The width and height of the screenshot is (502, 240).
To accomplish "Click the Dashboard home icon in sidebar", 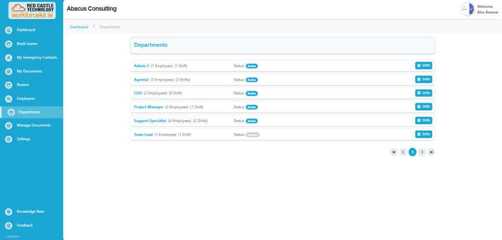I will (x=8, y=30).
